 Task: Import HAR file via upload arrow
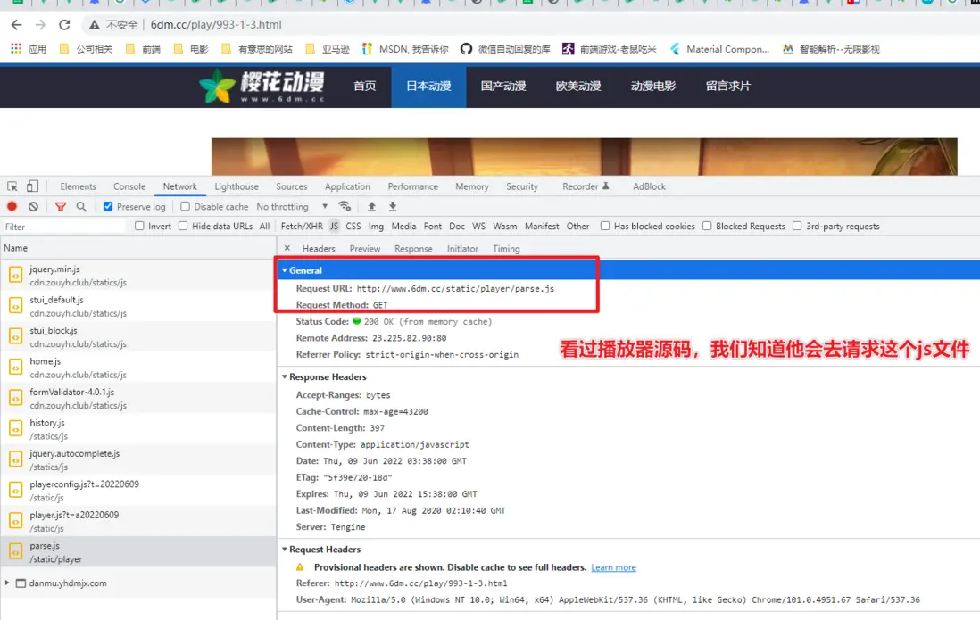click(371, 206)
